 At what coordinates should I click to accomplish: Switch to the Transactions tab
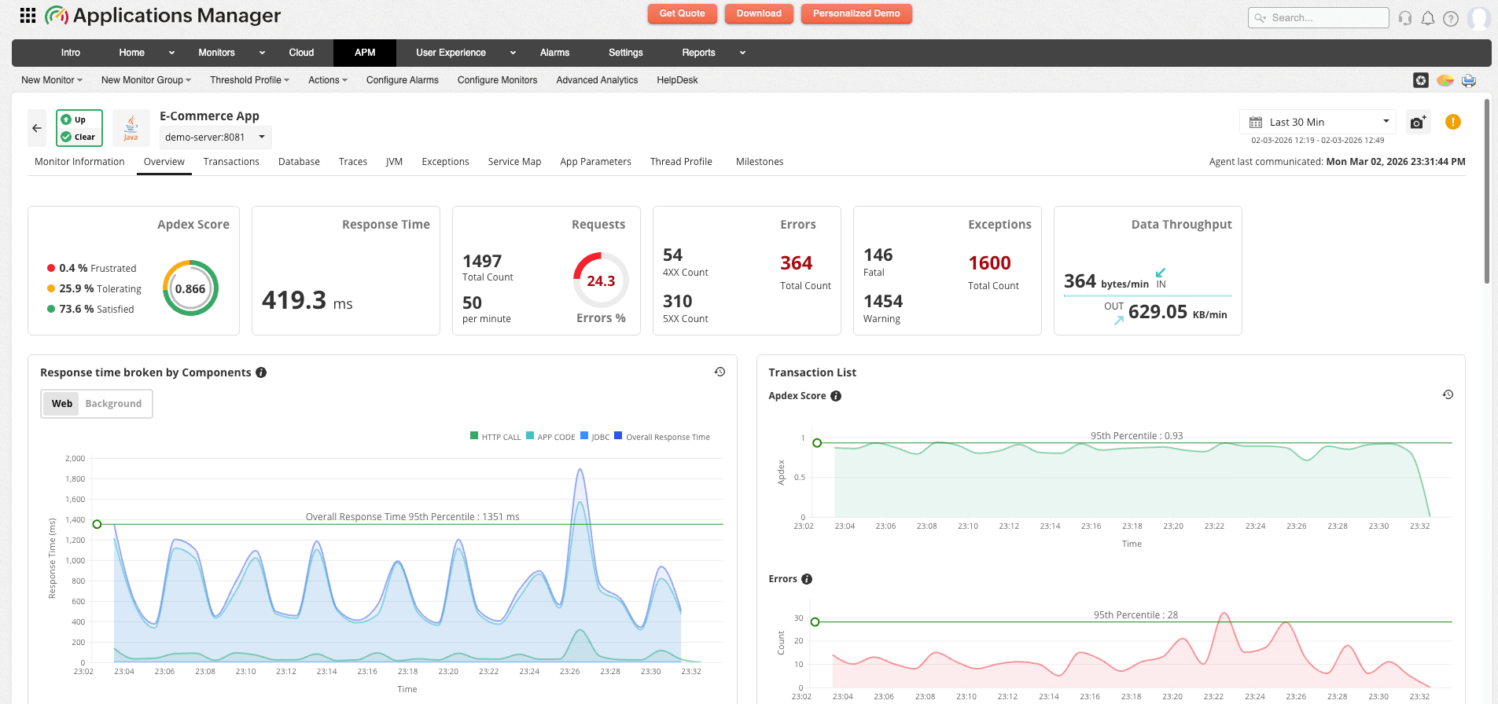coord(231,162)
